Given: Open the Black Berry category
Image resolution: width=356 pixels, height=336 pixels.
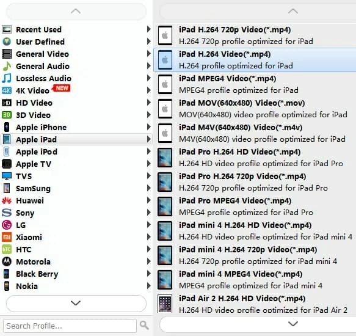Looking at the screenshot, I should coord(76,274).
